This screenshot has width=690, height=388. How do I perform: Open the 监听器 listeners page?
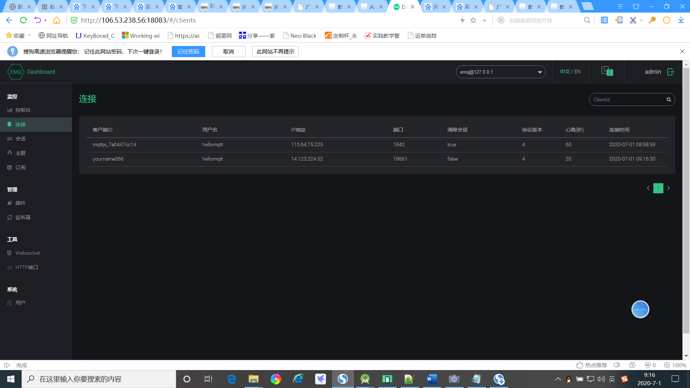(23, 217)
